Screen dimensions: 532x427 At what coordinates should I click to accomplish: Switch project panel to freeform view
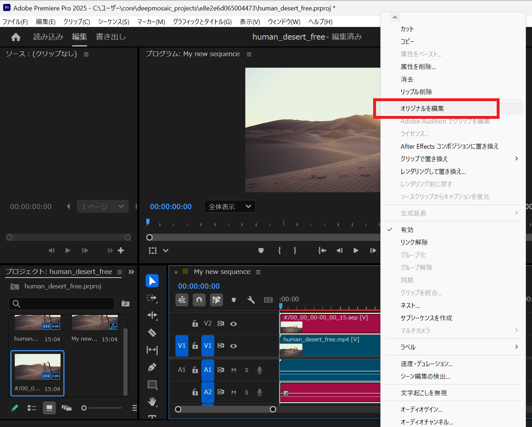(67, 408)
